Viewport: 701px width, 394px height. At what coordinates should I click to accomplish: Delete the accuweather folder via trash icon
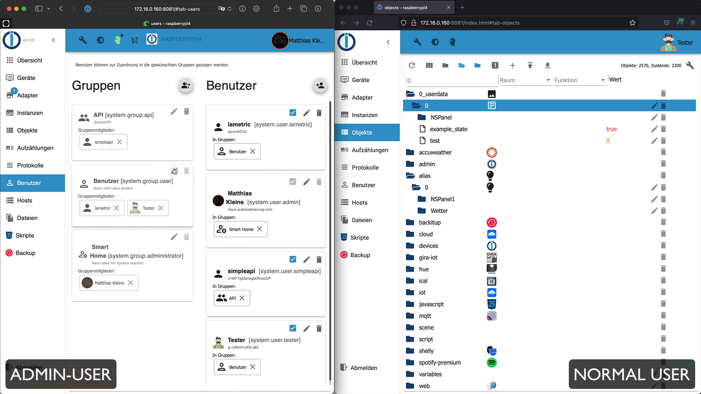click(x=663, y=152)
